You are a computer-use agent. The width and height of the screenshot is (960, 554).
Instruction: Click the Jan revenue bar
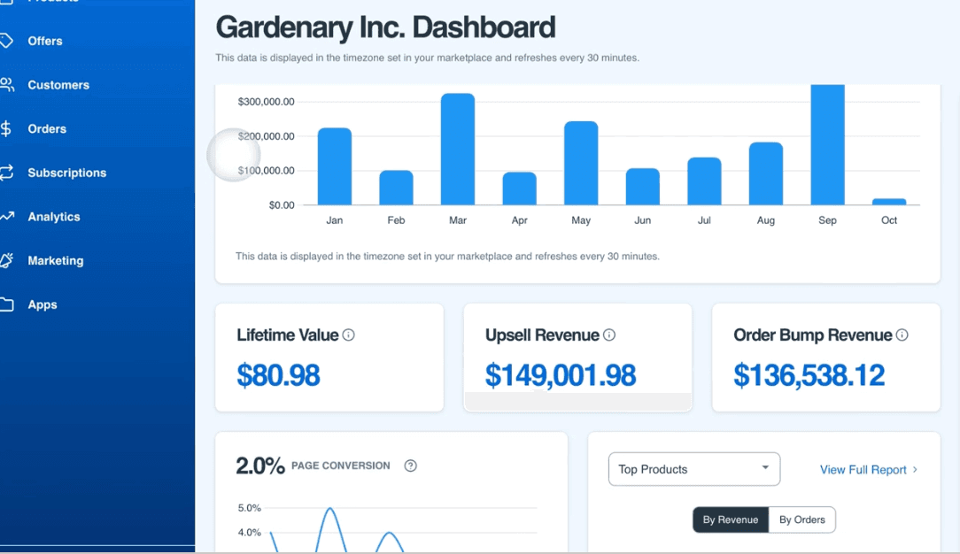pos(335,166)
